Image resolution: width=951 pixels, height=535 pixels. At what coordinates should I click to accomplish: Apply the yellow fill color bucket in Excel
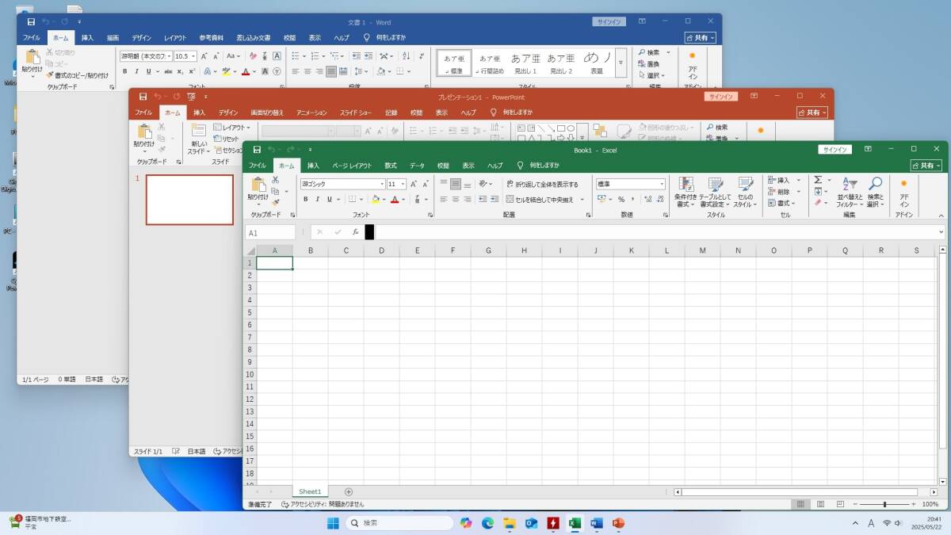point(376,199)
